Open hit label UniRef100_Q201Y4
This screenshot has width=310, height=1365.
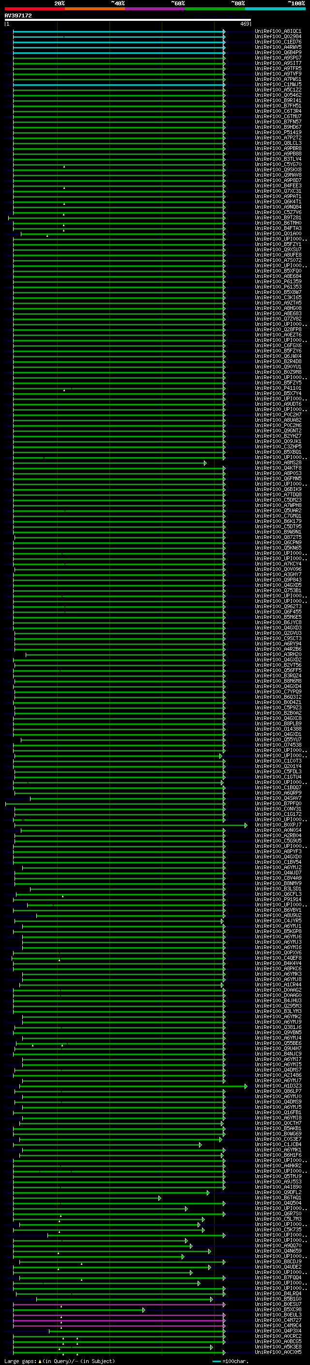(x=278, y=767)
